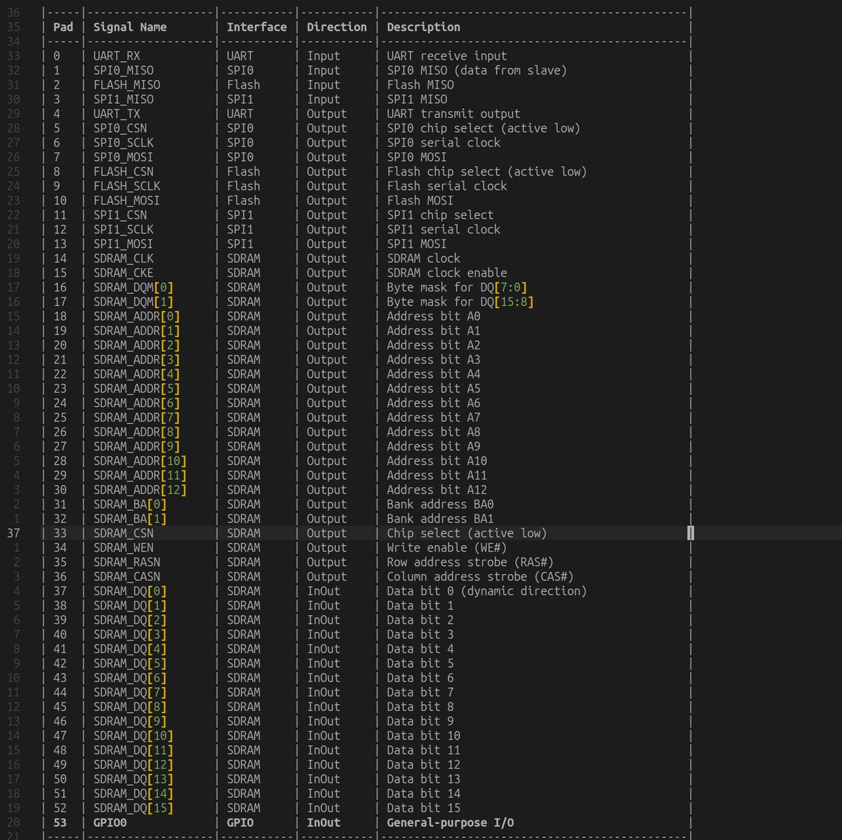Click SDRAM_ADDR[10] signal name
The width and height of the screenshot is (842, 840).
point(140,461)
